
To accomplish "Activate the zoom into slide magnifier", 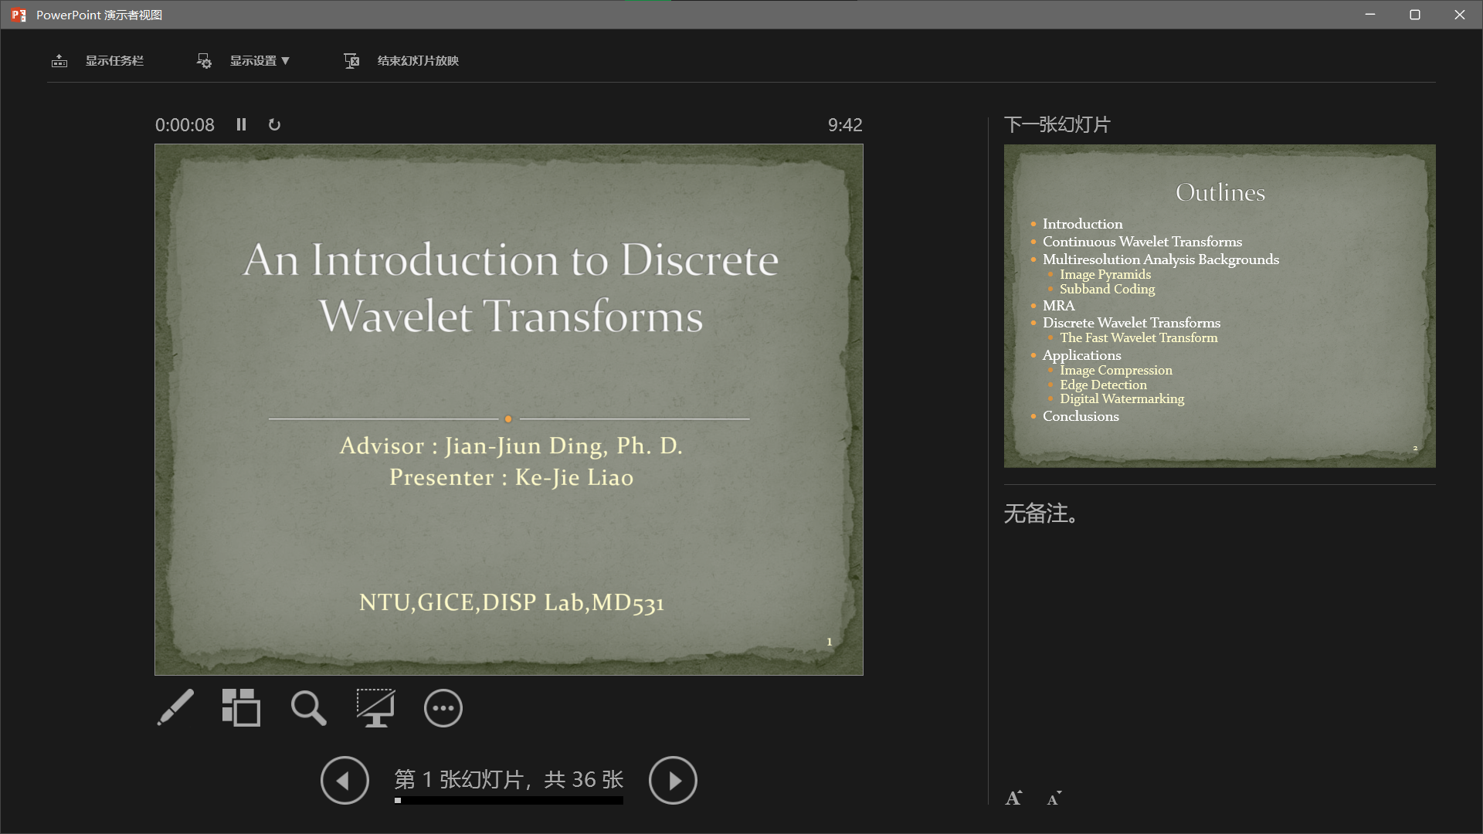I will 308,707.
